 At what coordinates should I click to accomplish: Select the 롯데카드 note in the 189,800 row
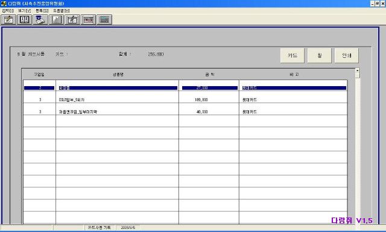coord(250,99)
